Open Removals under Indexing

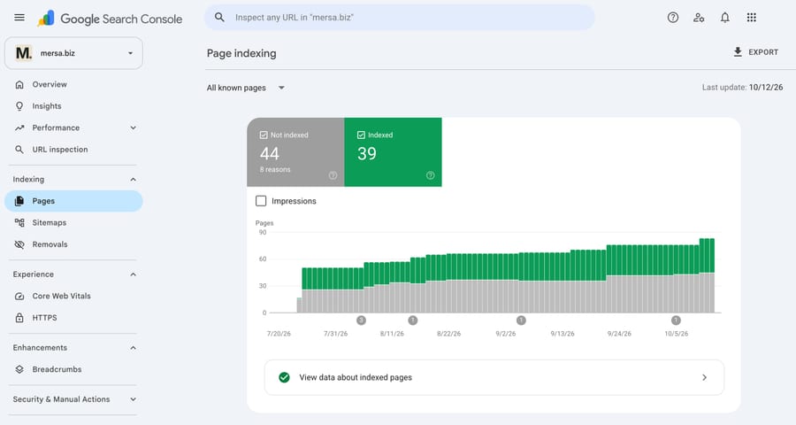tap(73, 244)
